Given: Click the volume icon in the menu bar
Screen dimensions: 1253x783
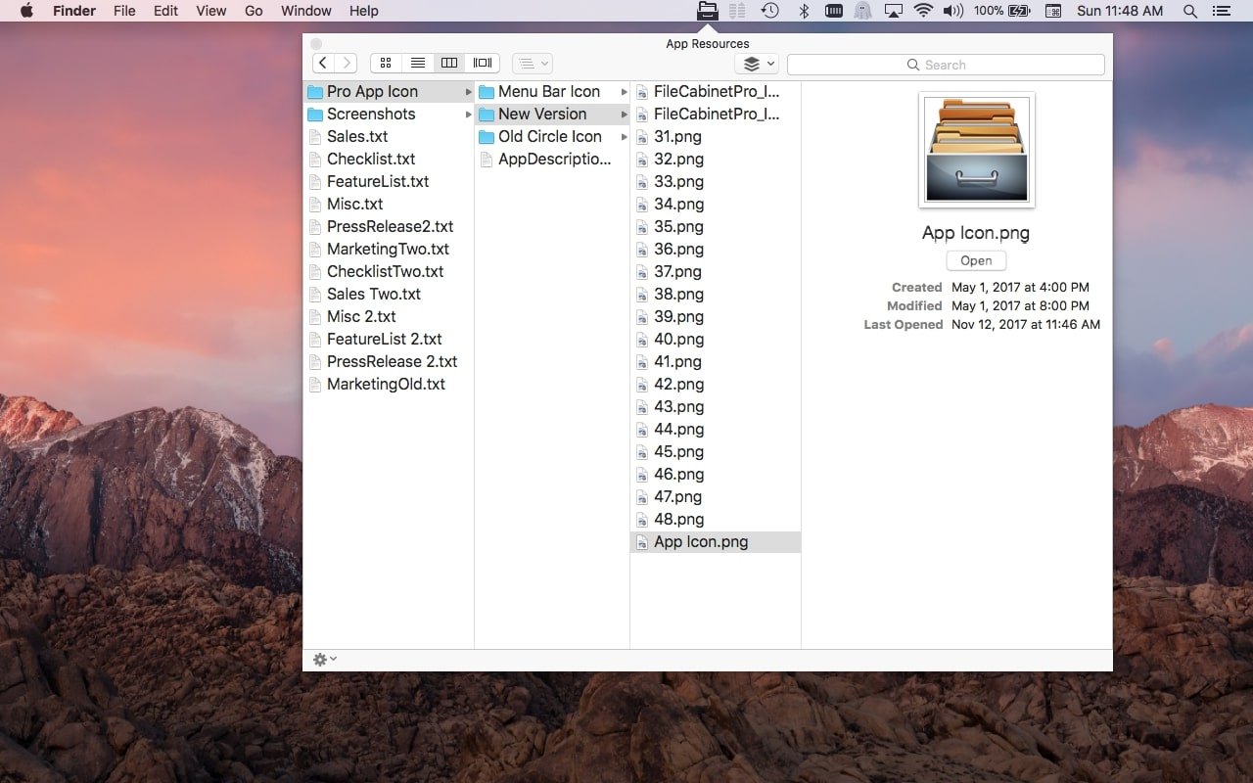Looking at the screenshot, I should point(952,11).
